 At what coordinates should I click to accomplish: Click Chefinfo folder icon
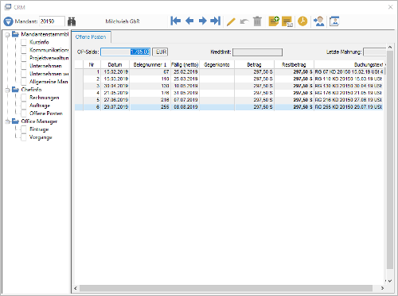[15, 90]
